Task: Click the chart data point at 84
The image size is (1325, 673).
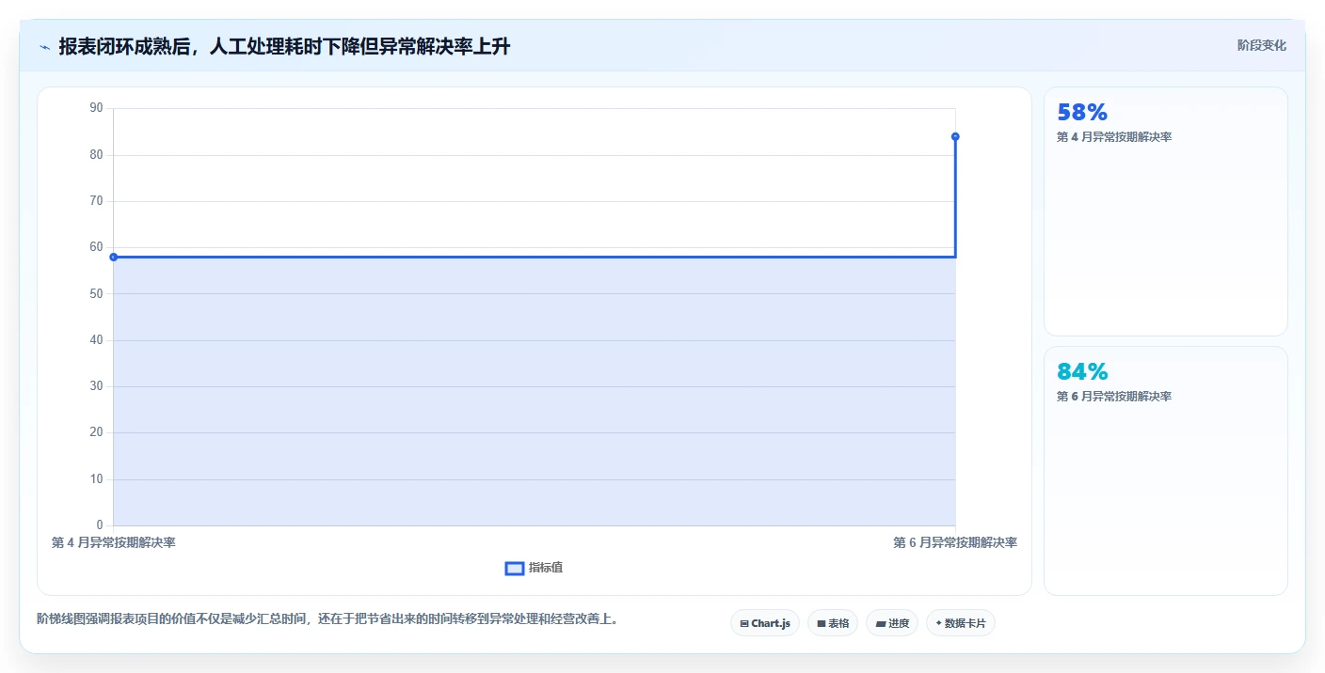Action: point(955,136)
